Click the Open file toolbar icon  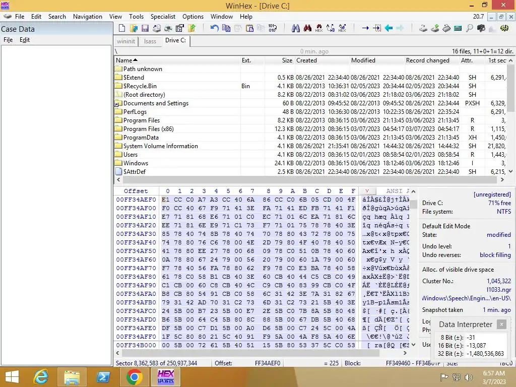click(134, 28)
